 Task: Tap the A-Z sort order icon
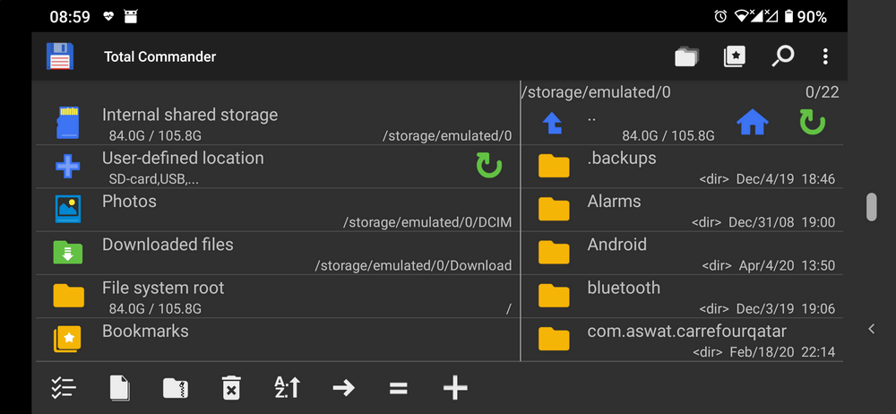[287, 387]
